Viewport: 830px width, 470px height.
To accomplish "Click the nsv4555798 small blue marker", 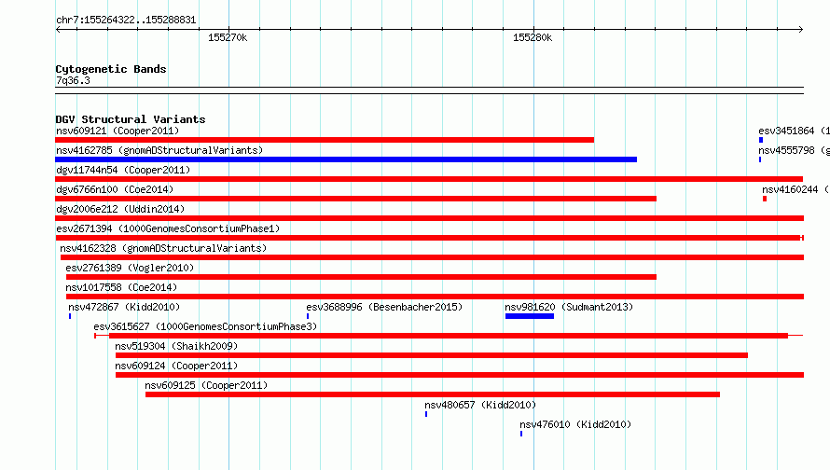I will pos(760,159).
